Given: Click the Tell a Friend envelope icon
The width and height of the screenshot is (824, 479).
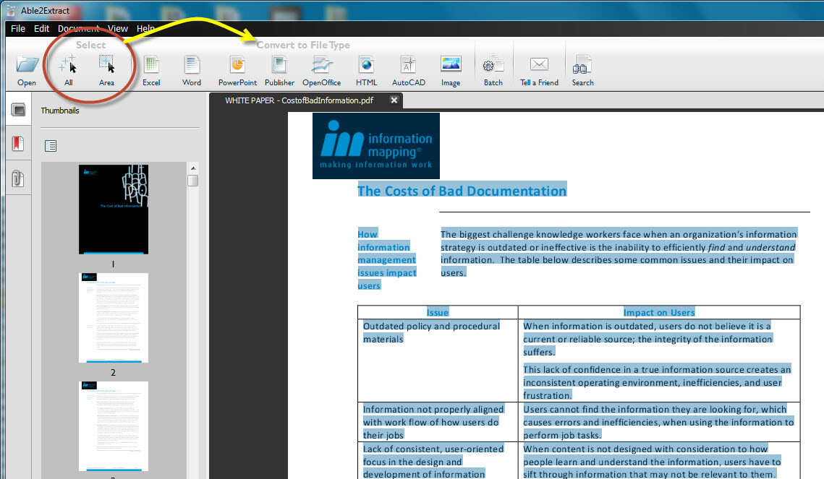Looking at the screenshot, I should [x=539, y=64].
